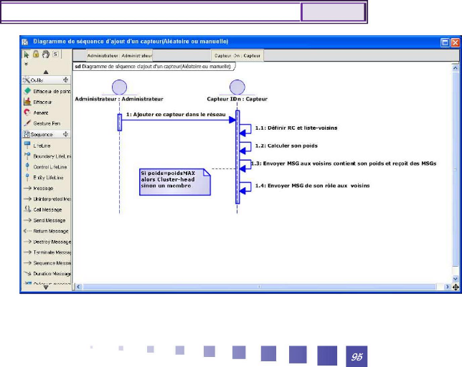
Task: Switch to the Capteur IDn : Capteur tab
Action: click(237, 55)
